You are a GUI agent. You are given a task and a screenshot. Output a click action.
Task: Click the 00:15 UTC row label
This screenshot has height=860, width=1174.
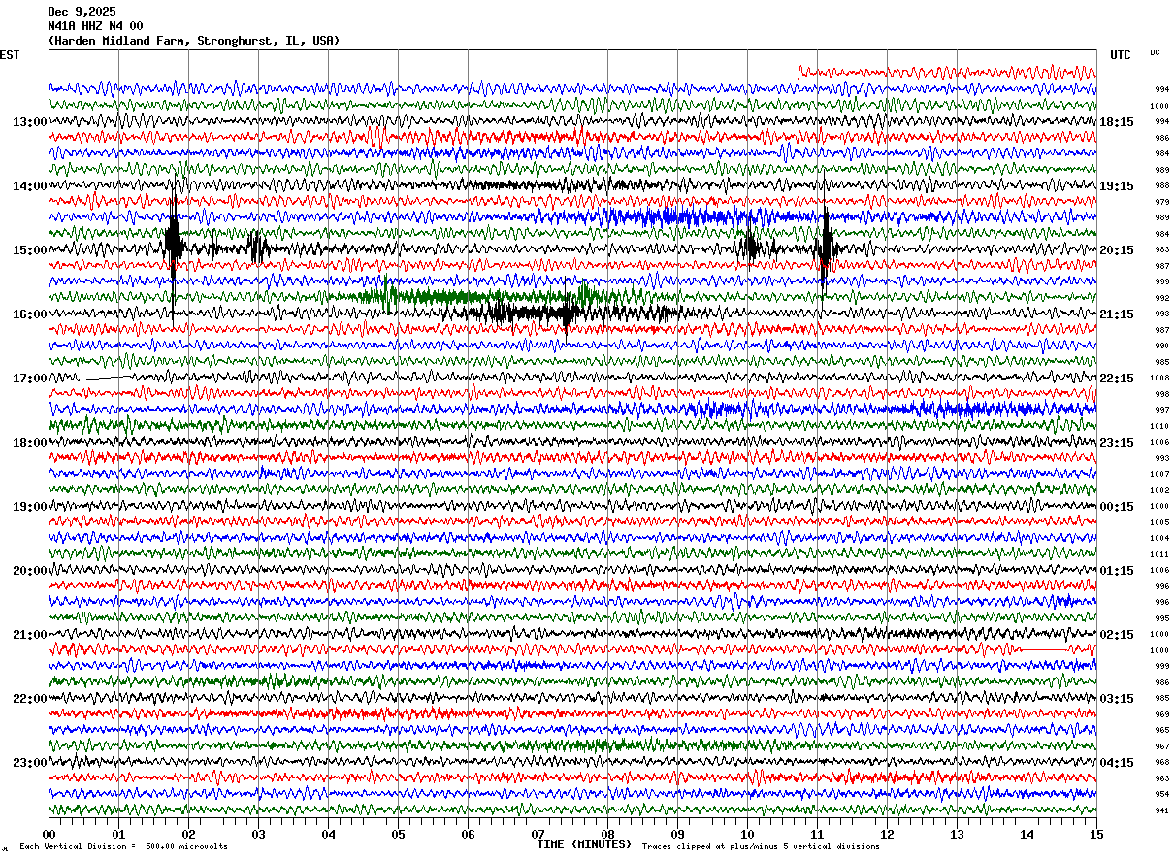click(x=1117, y=507)
